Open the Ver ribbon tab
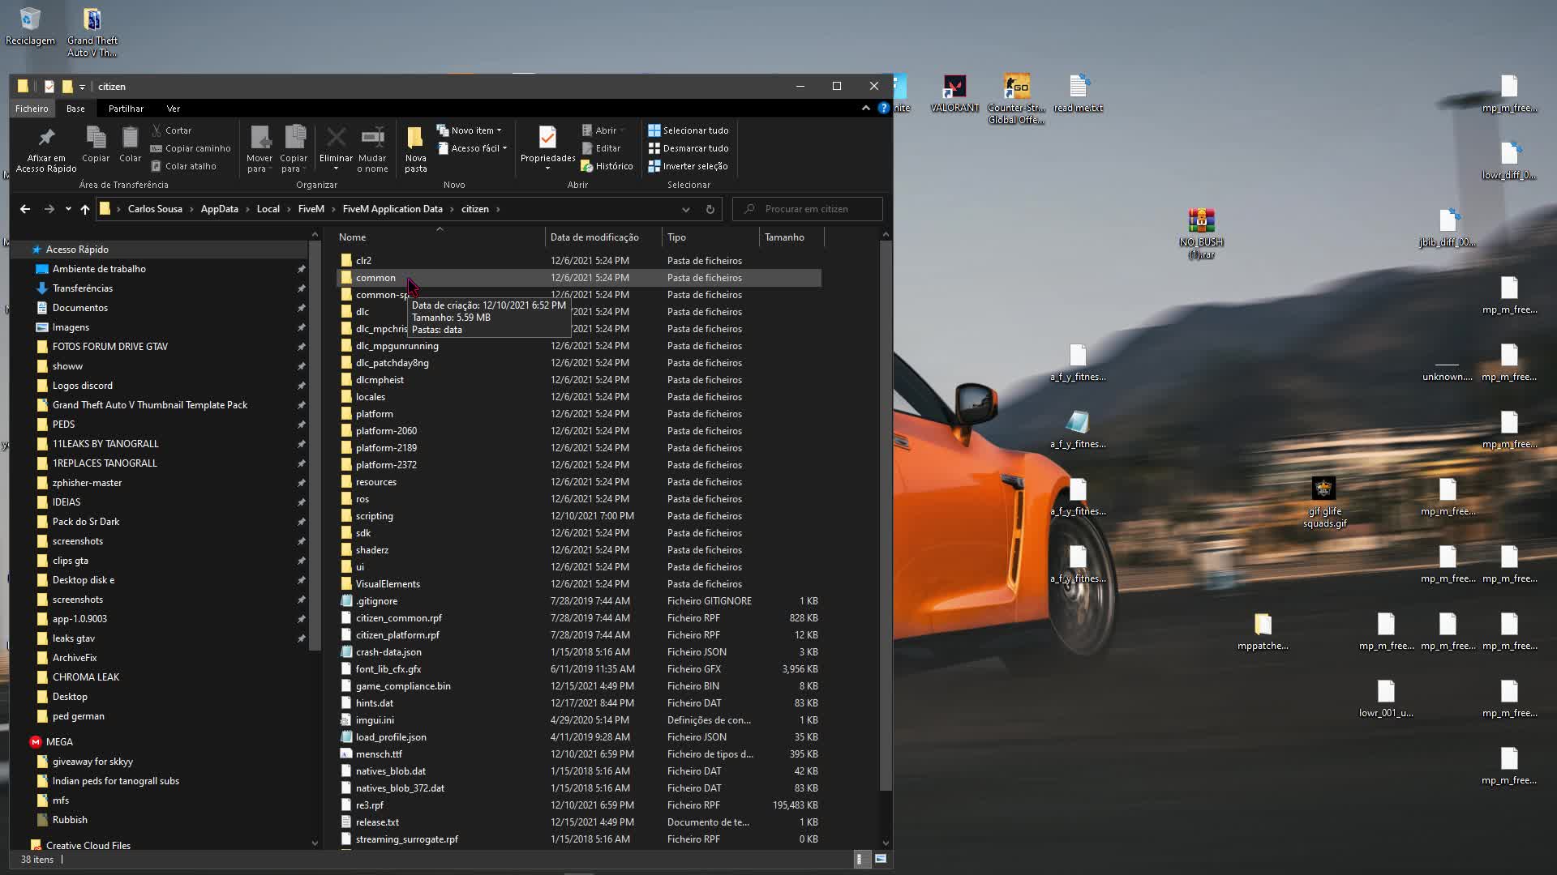This screenshot has width=1557, height=875. [174, 109]
